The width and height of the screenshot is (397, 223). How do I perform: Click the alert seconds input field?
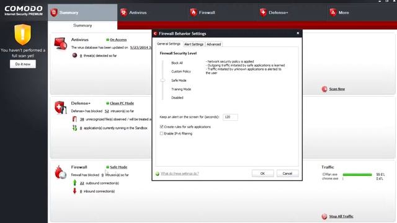coord(230,117)
